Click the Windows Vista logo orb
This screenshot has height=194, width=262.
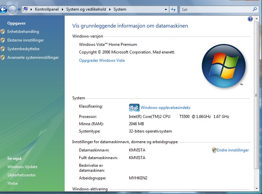point(224,66)
